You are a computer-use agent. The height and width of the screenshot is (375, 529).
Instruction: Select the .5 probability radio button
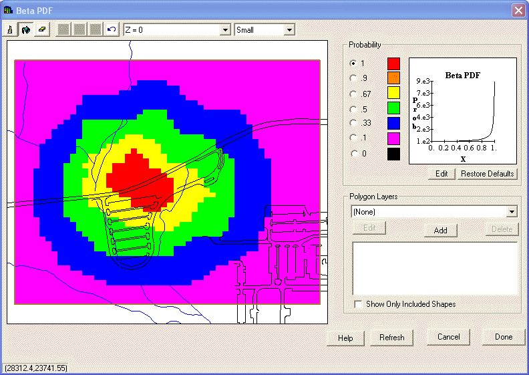tap(353, 109)
